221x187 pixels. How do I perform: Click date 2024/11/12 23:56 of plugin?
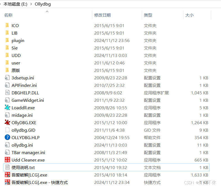point(112,40)
